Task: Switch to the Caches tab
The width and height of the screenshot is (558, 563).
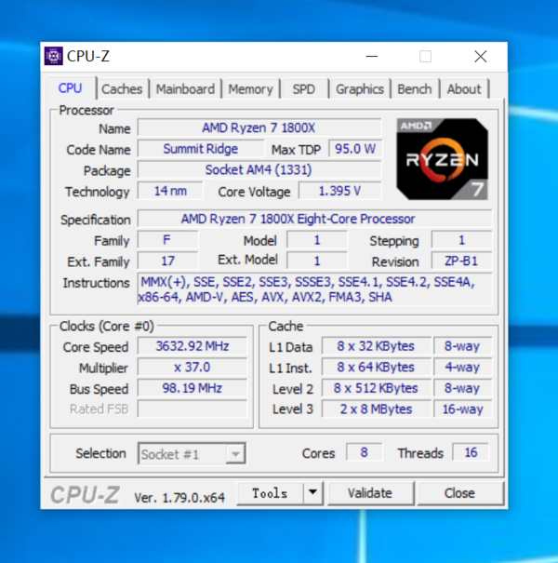Action: 122,88
